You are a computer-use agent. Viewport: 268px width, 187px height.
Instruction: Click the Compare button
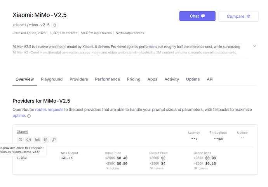coord(238,16)
